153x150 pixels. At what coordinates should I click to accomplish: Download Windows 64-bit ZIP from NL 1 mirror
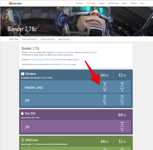pyautogui.click(x=105, y=100)
